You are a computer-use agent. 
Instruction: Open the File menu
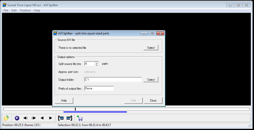click(6, 11)
